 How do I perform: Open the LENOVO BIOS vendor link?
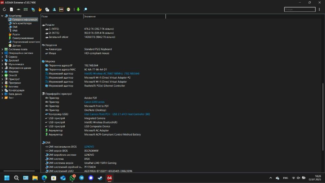(x=89, y=147)
